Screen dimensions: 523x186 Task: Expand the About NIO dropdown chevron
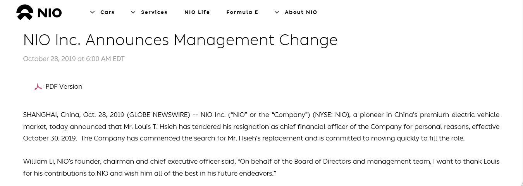click(277, 12)
